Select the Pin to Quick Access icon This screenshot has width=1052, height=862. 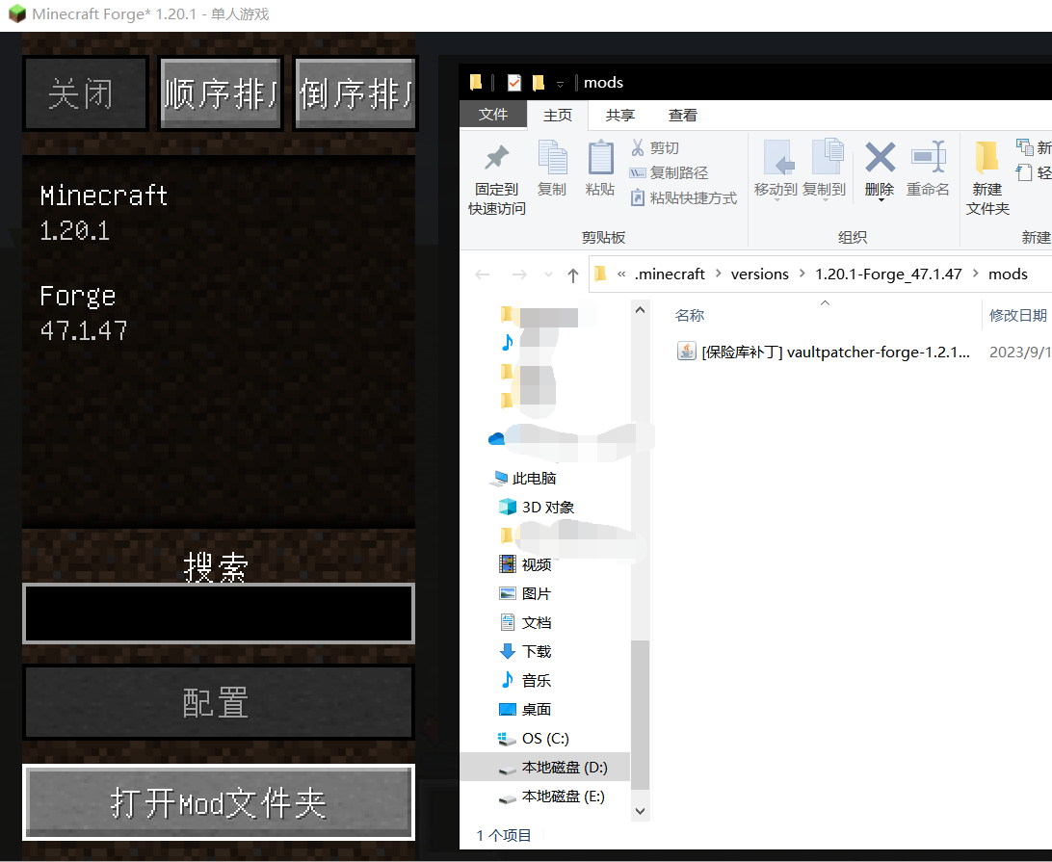(494, 159)
